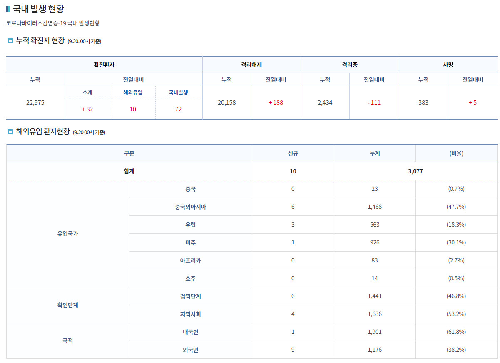Screen dimensions: 500x363
Task: Click the released daily change + 188
Action: (276, 103)
